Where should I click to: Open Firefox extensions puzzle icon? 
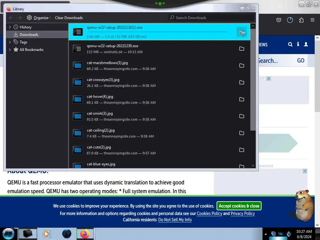tap(301, 20)
